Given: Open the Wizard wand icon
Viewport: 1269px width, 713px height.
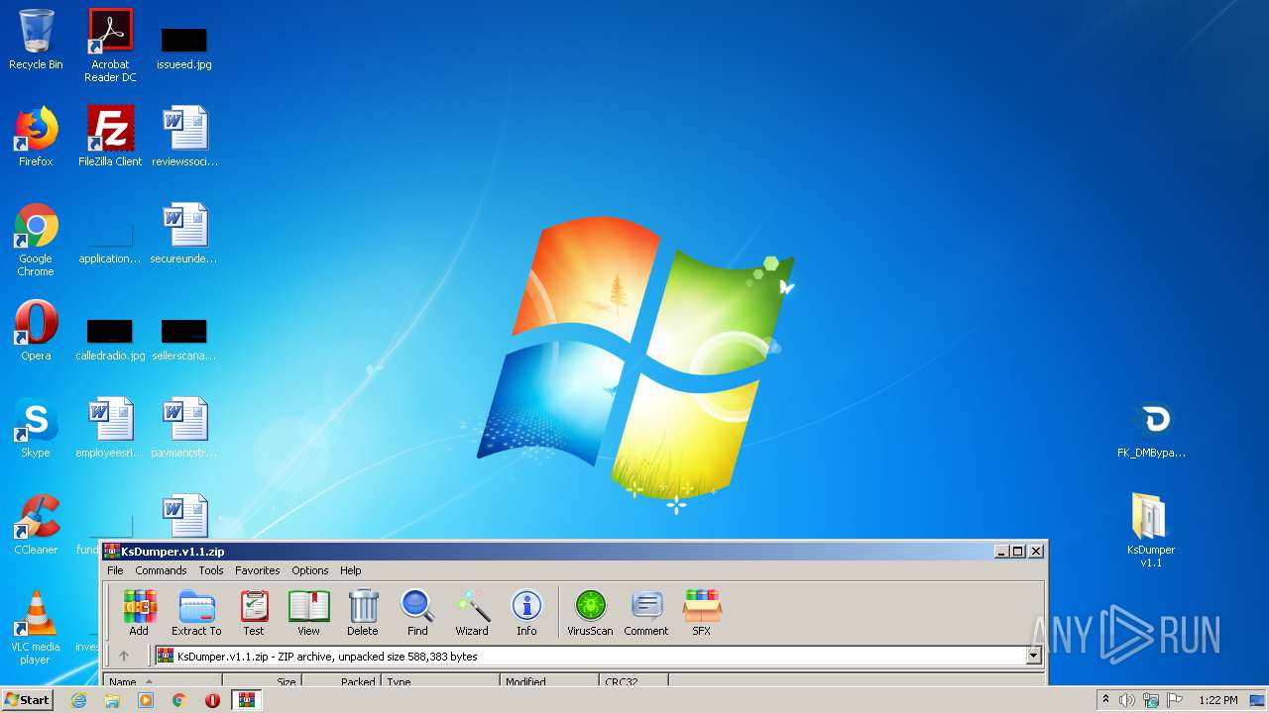Looking at the screenshot, I should tap(472, 612).
